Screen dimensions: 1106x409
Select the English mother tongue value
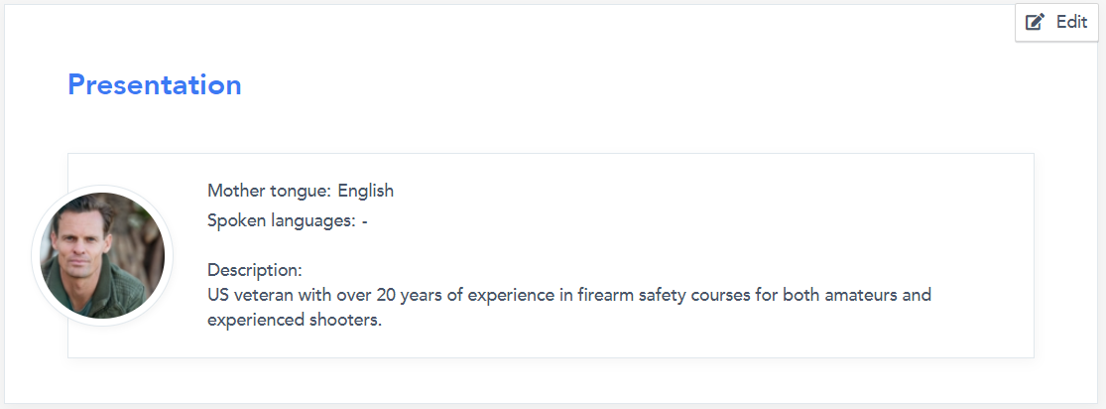365,191
